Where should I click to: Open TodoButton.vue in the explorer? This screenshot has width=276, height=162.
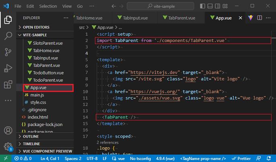45,73
